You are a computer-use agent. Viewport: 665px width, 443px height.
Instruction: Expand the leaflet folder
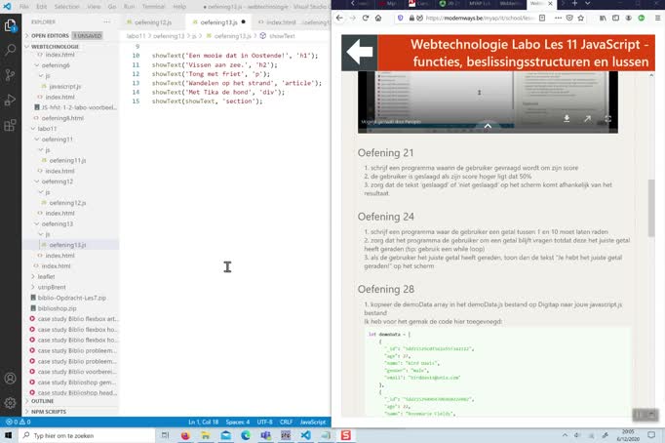coord(47,277)
